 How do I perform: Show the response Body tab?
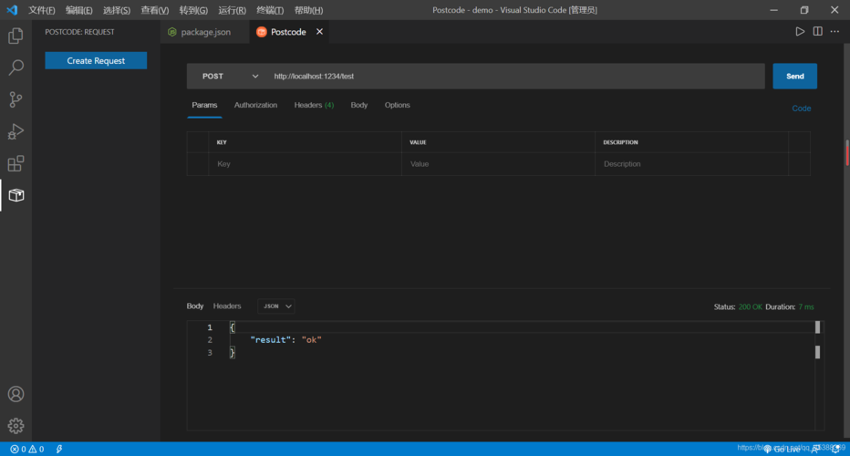tap(195, 306)
